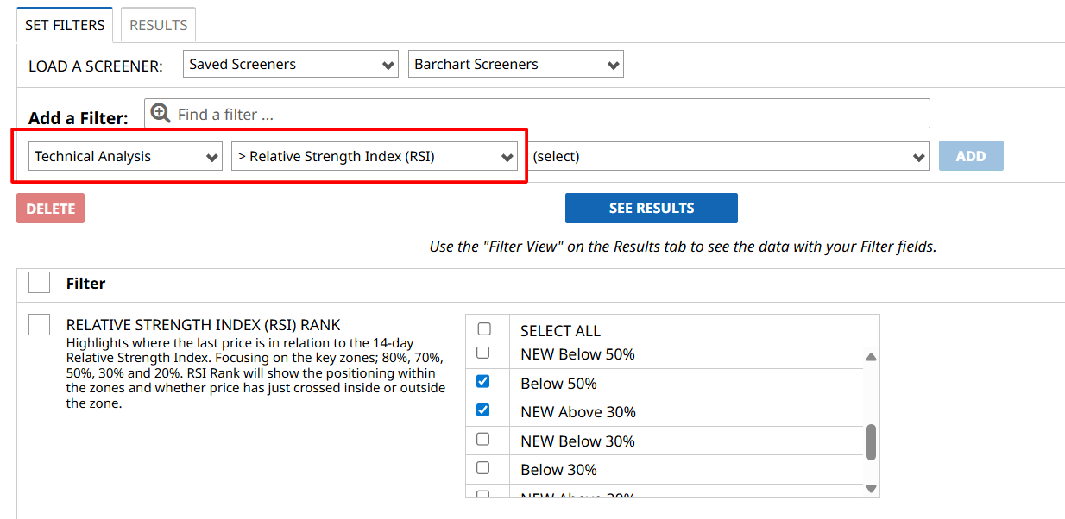The height and width of the screenshot is (519, 1065).
Task: Open the Saved Screeners dropdown
Action: (x=290, y=64)
